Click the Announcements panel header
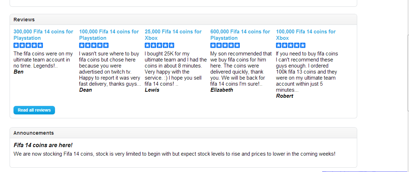This screenshot has width=409, height=172. 183,133
